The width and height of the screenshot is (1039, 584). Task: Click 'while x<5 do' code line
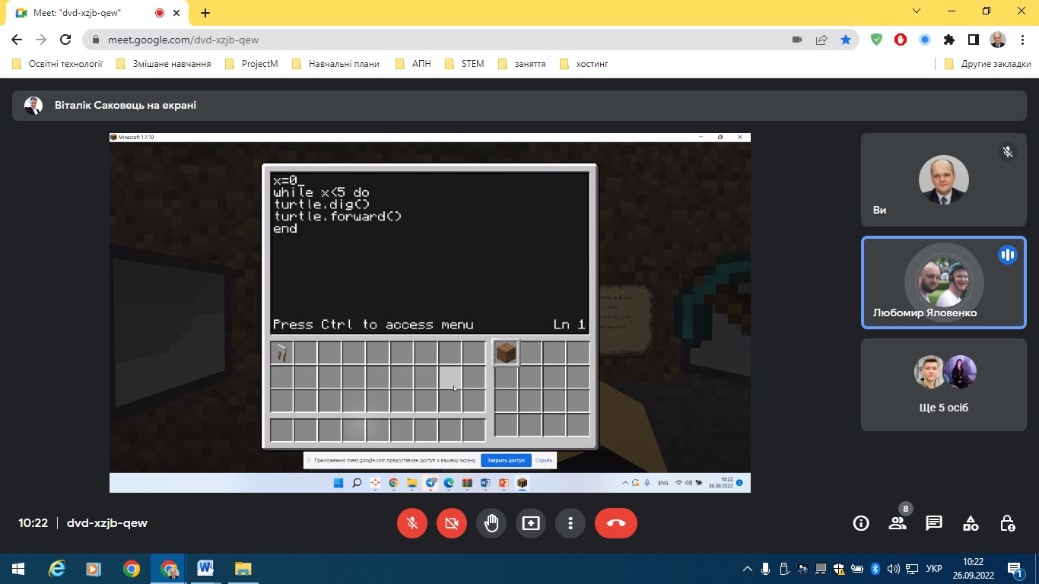click(321, 192)
